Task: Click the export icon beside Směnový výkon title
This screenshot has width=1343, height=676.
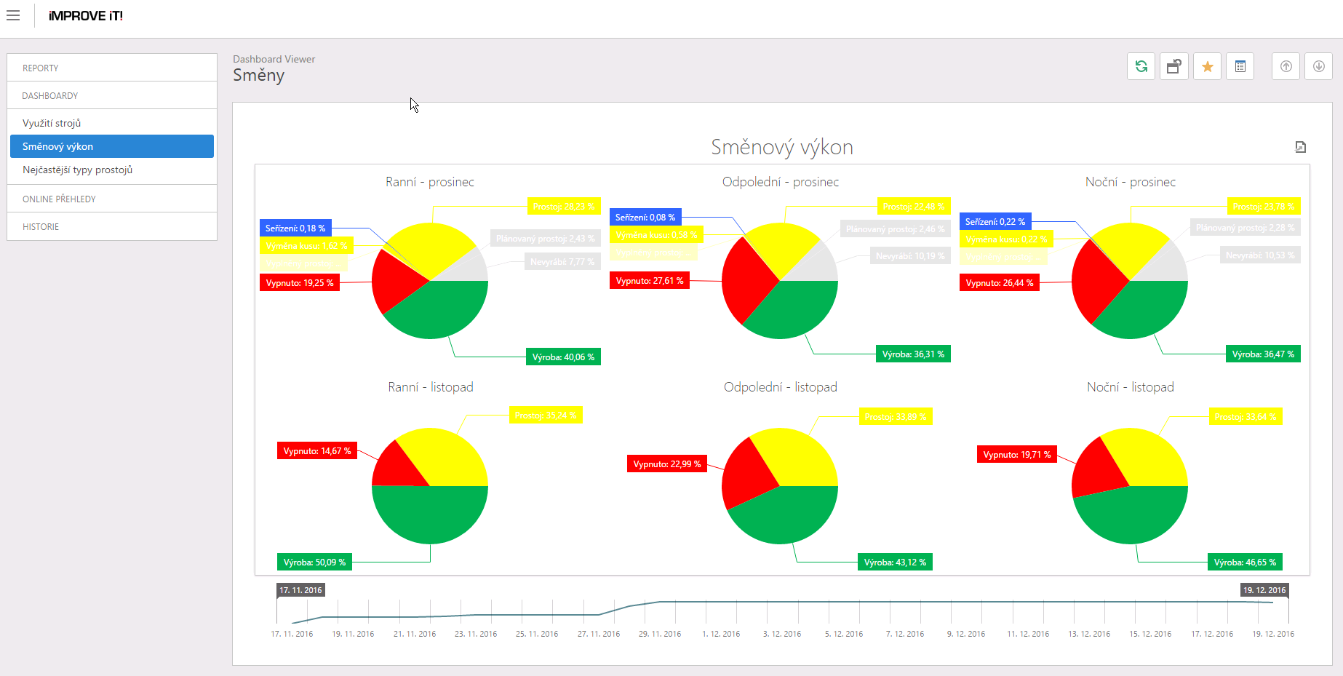Action: click(x=1300, y=147)
